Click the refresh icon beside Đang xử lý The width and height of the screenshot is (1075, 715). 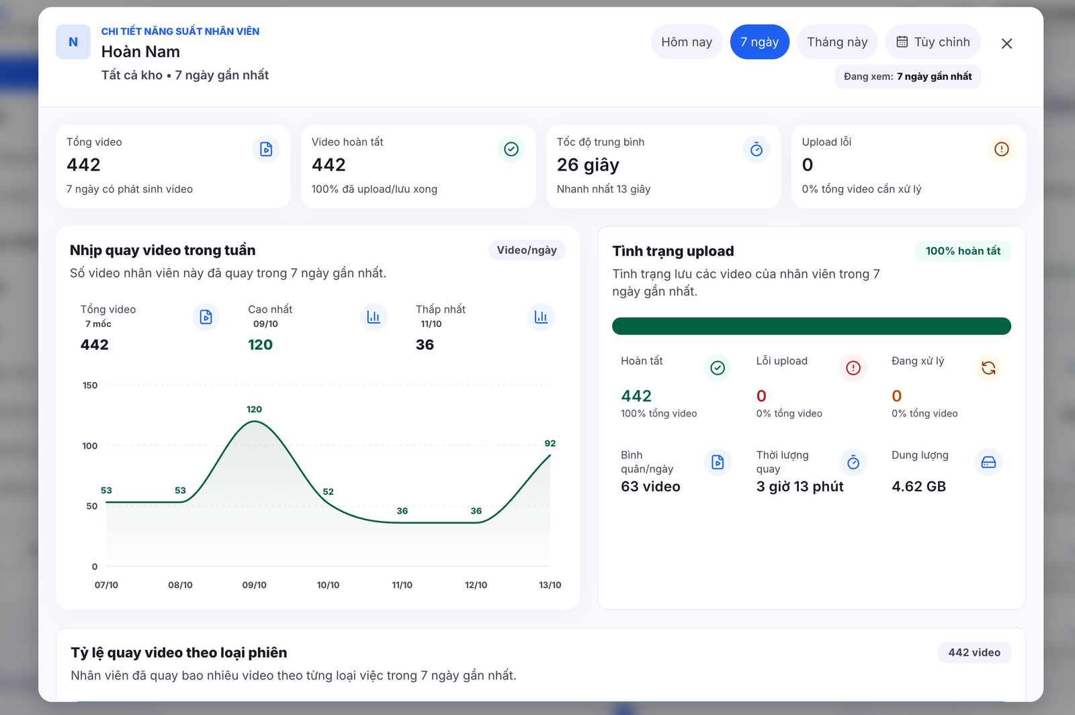coord(988,368)
